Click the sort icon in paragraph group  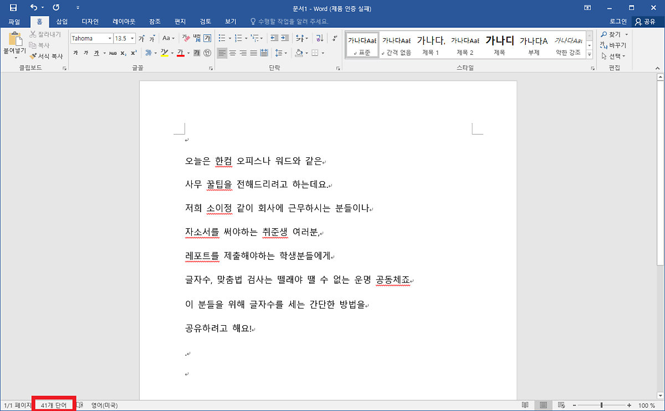click(x=319, y=38)
